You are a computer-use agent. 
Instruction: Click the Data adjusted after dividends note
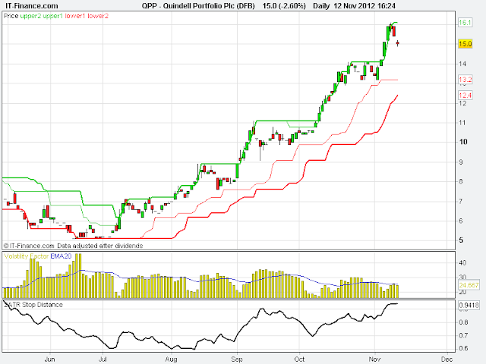point(99,246)
